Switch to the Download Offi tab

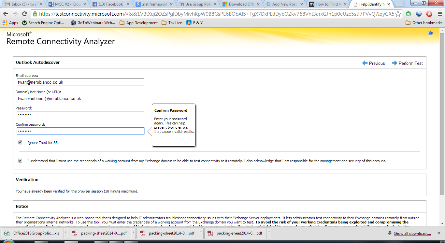[x=240, y=4]
